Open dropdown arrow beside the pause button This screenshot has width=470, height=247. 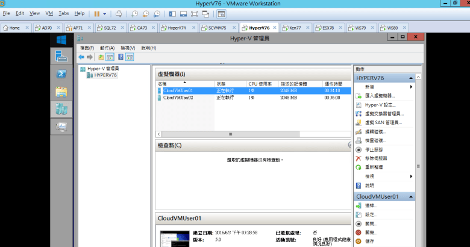[105, 13]
